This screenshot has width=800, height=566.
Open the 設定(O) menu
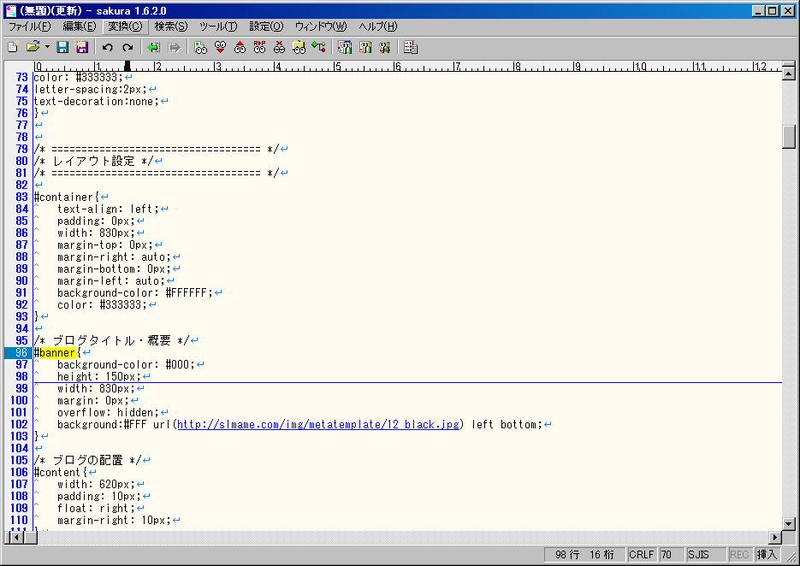point(266,27)
